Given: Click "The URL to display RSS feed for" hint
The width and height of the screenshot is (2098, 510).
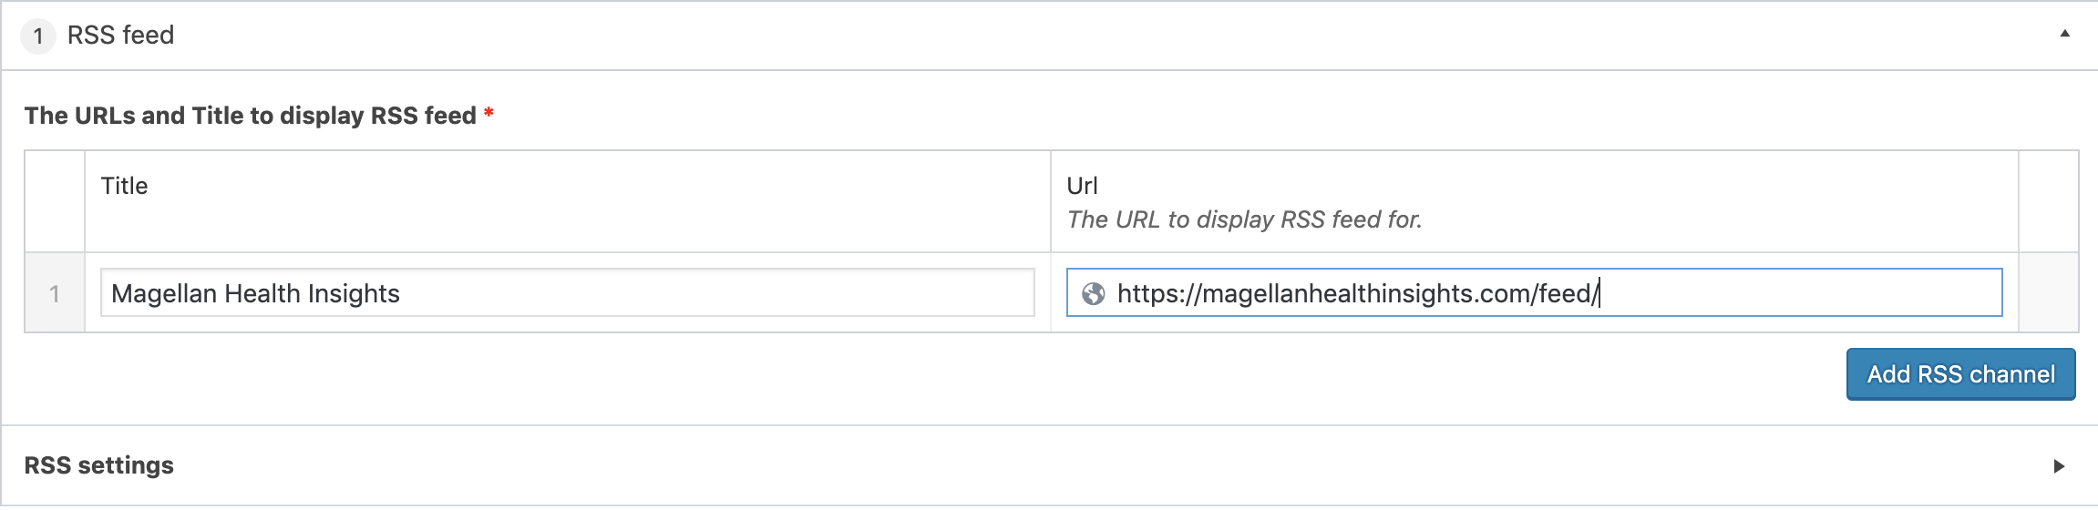Looking at the screenshot, I should click(1244, 219).
